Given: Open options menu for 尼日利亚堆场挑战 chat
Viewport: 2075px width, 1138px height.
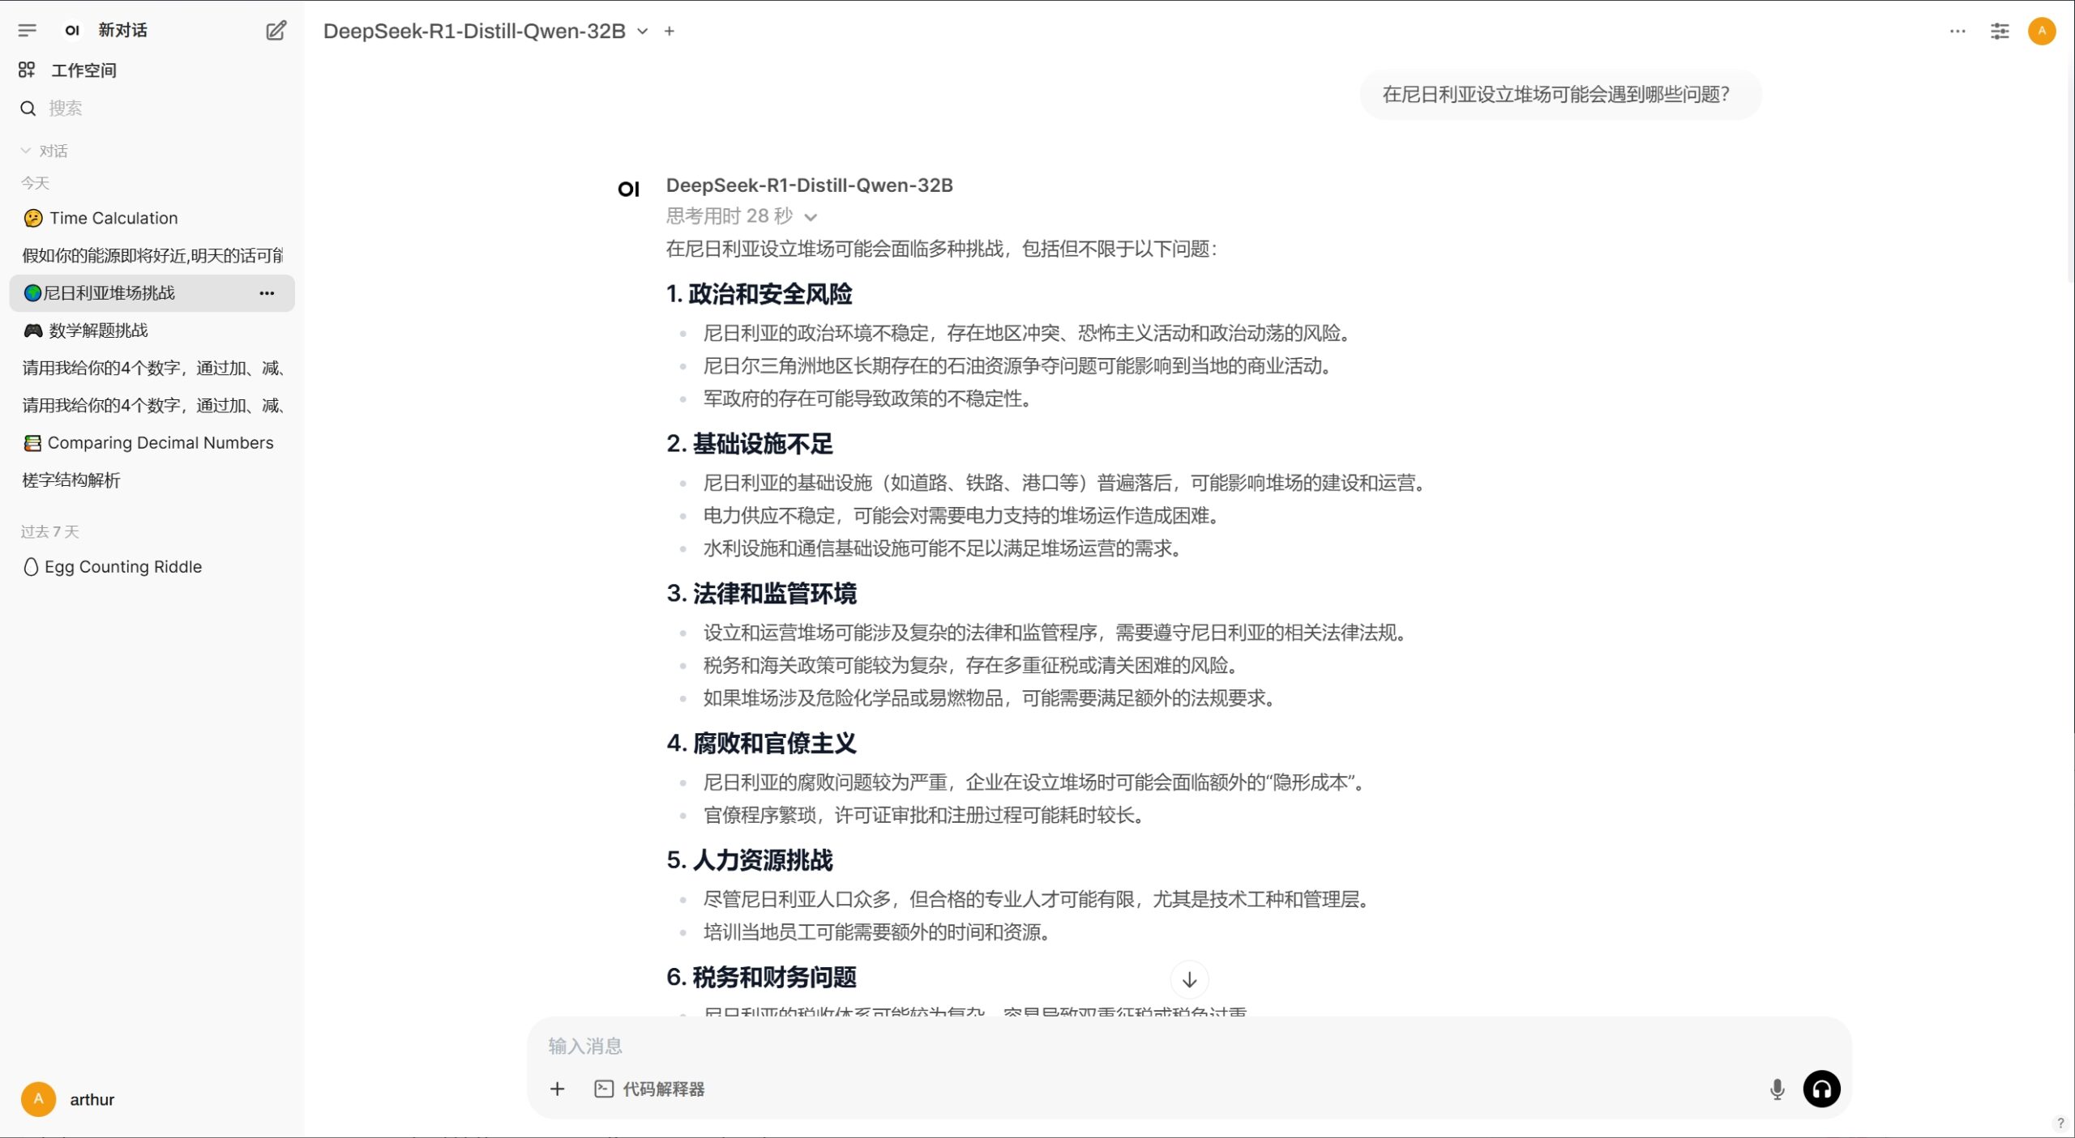Looking at the screenshot, I should point(267,293).
